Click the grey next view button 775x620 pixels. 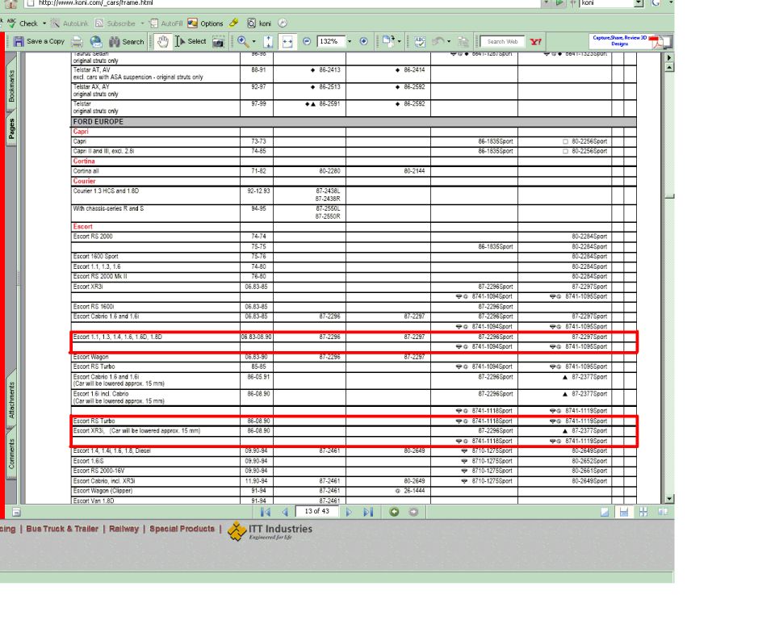click(x=413, y=512)
